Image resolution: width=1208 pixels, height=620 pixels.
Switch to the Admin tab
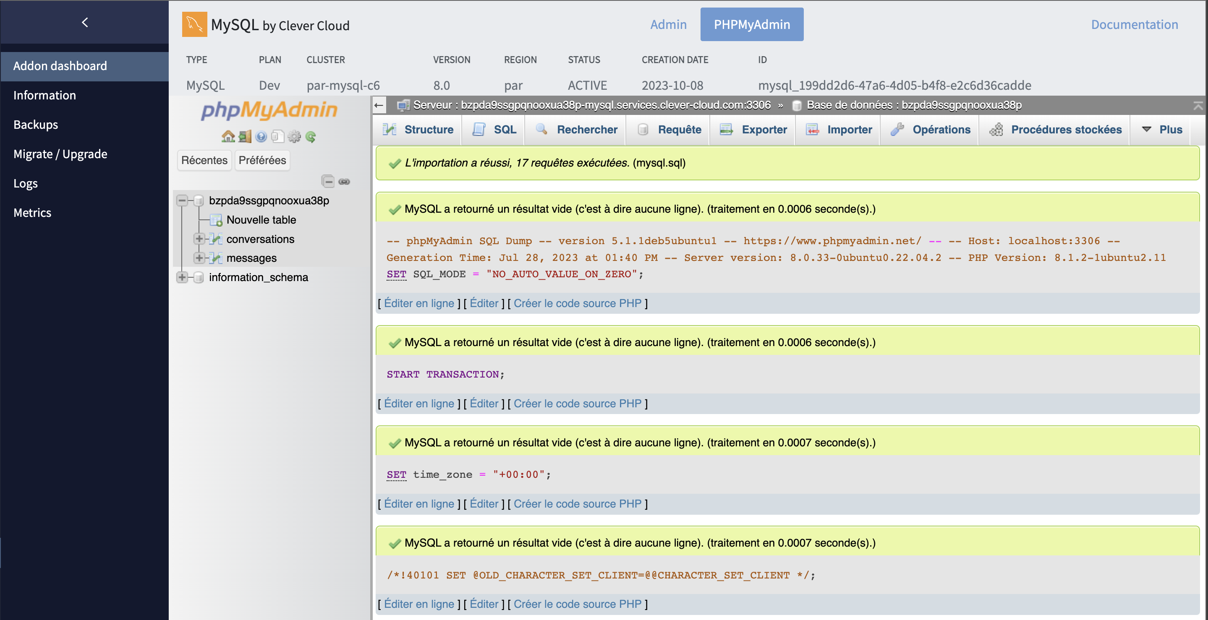668,24
